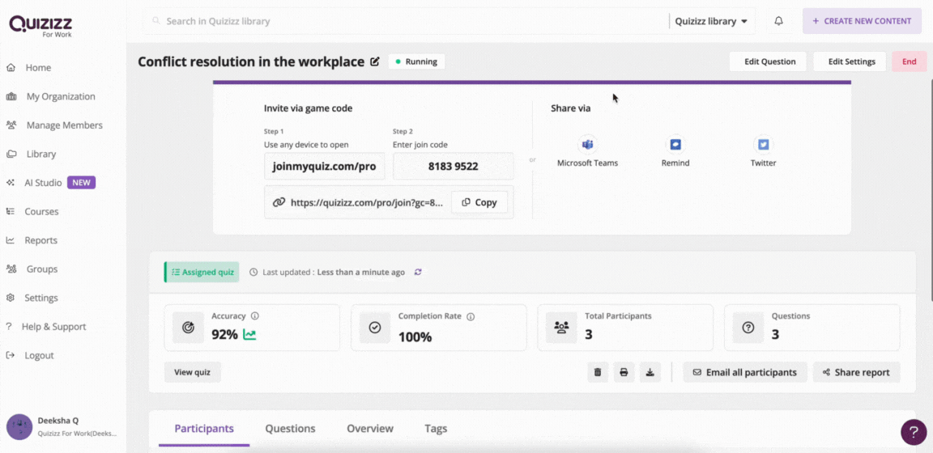Delete report using trash icon
The height and width of the screenshot is (453, 933).
pos(598,372)
